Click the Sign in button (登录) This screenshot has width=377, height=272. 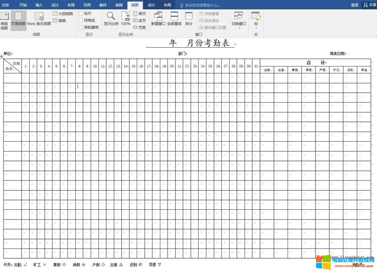coord(354,5)
